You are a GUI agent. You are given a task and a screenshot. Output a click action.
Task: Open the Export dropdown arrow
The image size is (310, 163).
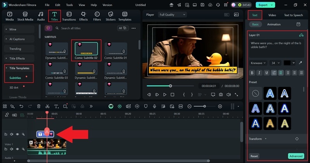tap(272, 5)
